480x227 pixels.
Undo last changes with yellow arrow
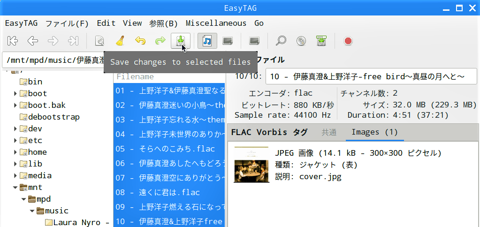tap(140, 41)
